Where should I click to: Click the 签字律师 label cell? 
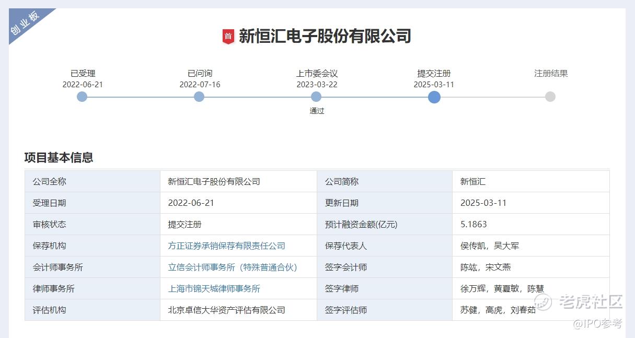coord(385,288)
